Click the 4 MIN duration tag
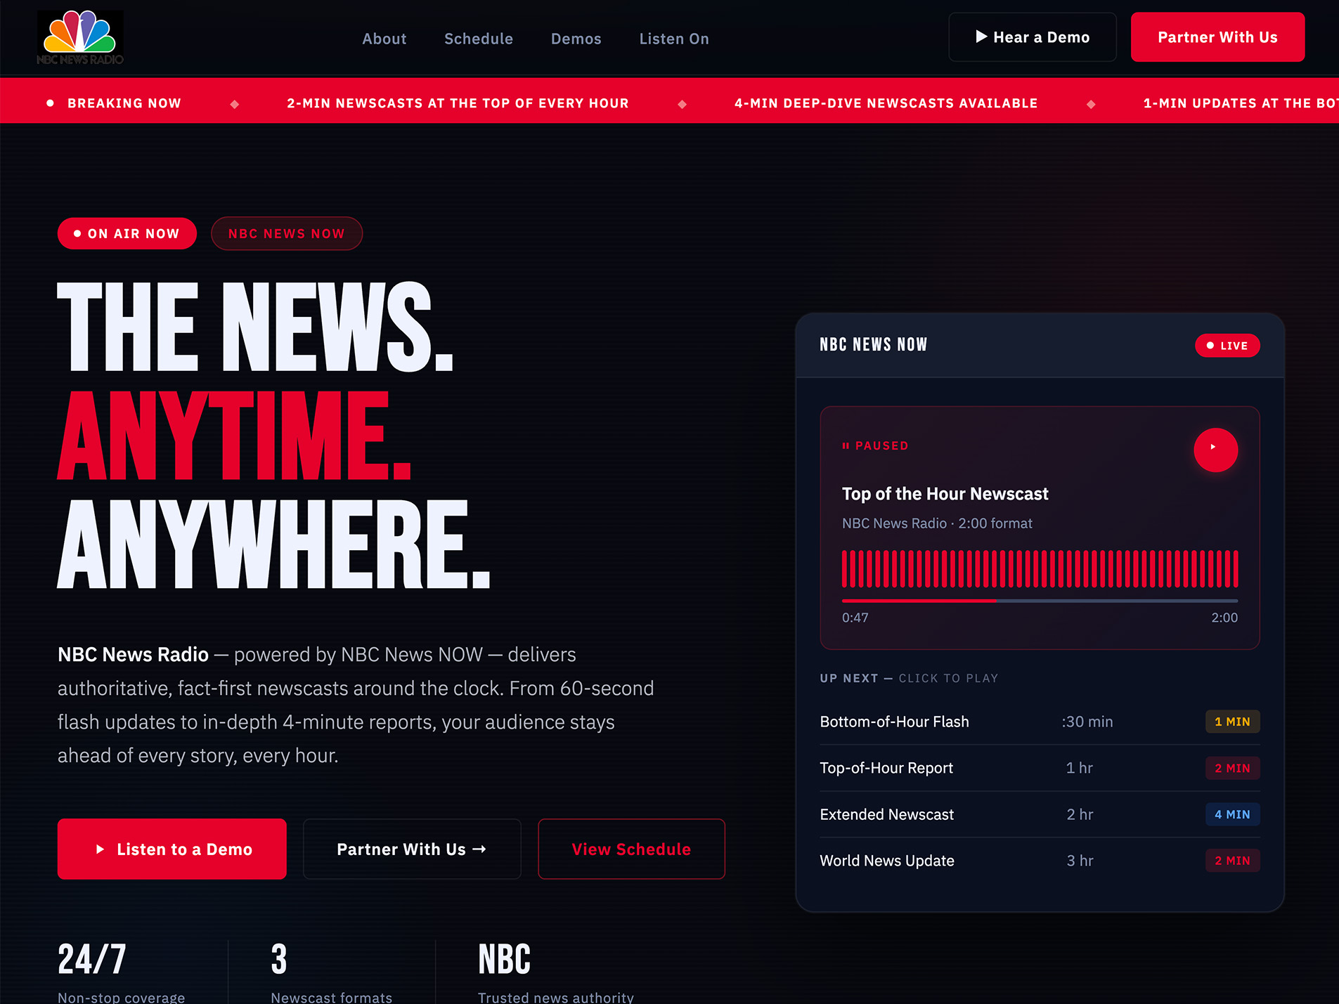 (1232, 814)
